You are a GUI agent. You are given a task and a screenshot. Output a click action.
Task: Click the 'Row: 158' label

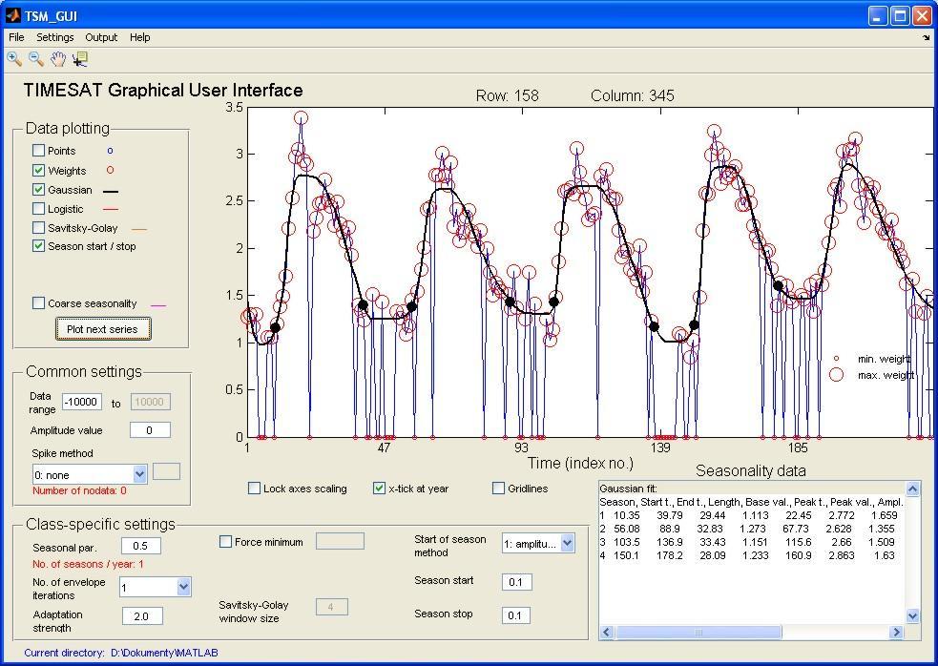[508, 95]
